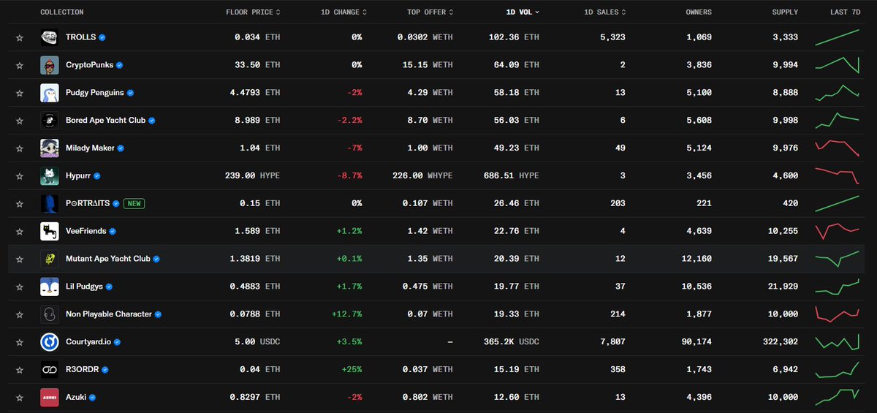Image resolution: width=877 pixels, height=413 pixels.
Task: Star the Non Playable Character collection
Action: 20,314
